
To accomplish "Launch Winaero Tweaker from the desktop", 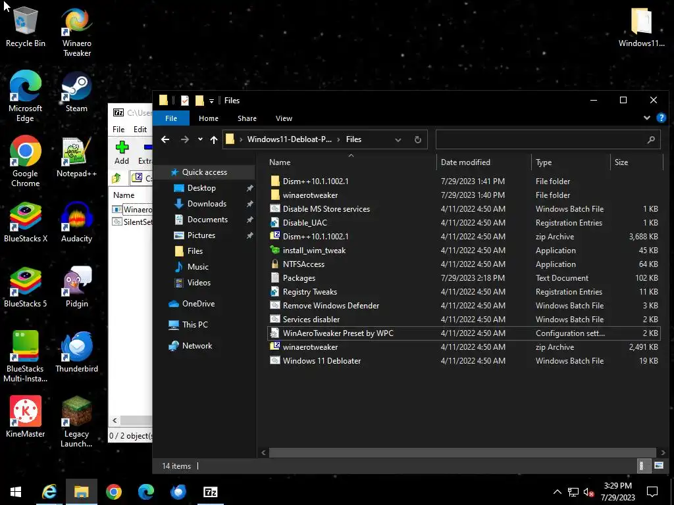I will point(76,32).
